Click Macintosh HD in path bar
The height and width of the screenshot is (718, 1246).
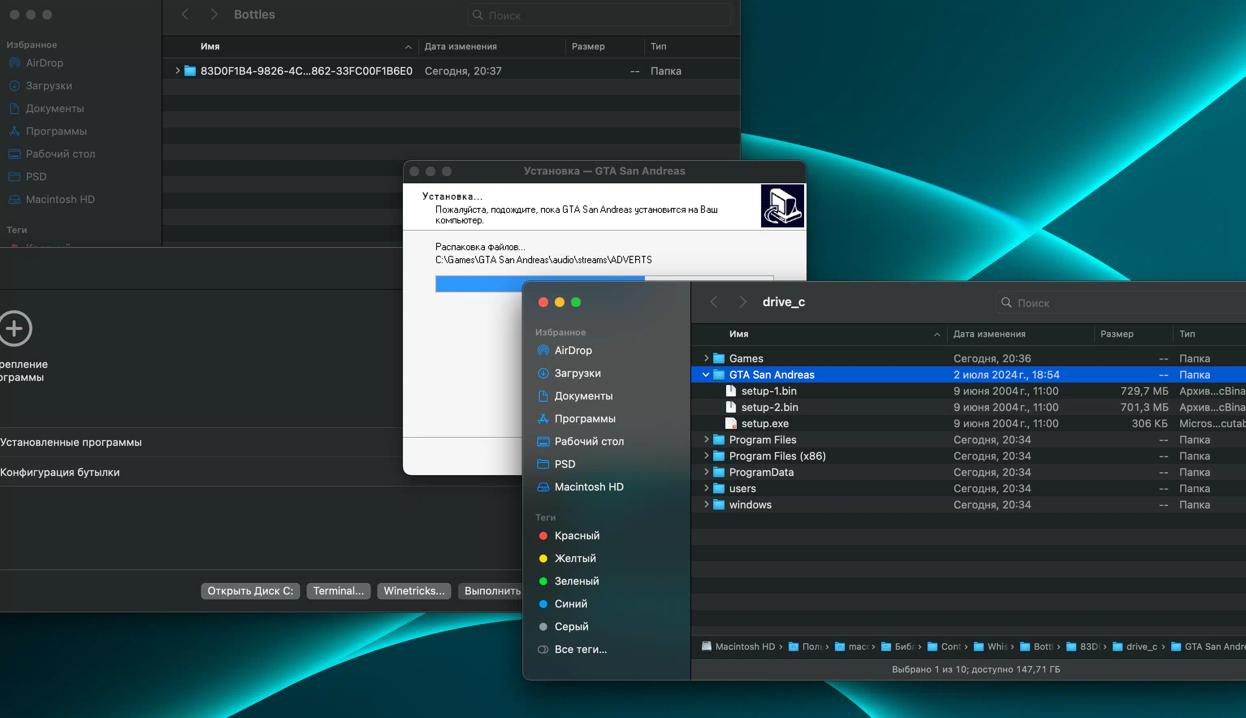pos(739,646)
